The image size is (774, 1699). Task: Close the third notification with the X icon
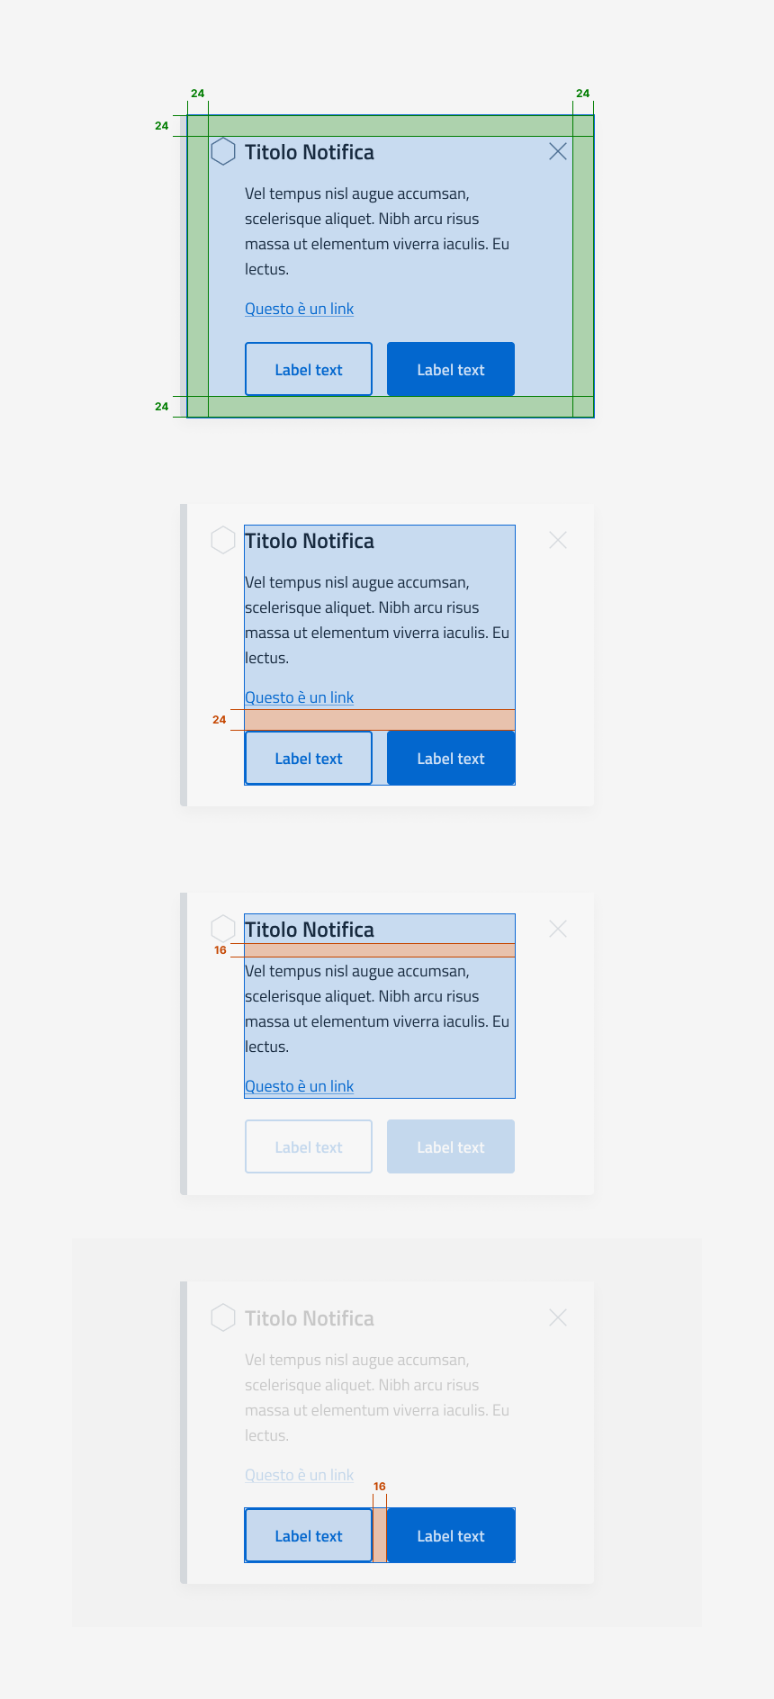[x=557, y=929]
